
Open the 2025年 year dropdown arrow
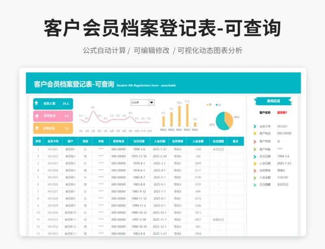(152, 103)
